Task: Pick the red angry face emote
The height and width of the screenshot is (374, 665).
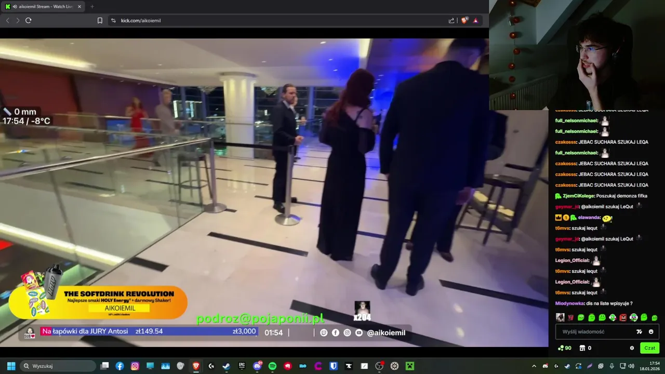Action: (x=623, y=317)
